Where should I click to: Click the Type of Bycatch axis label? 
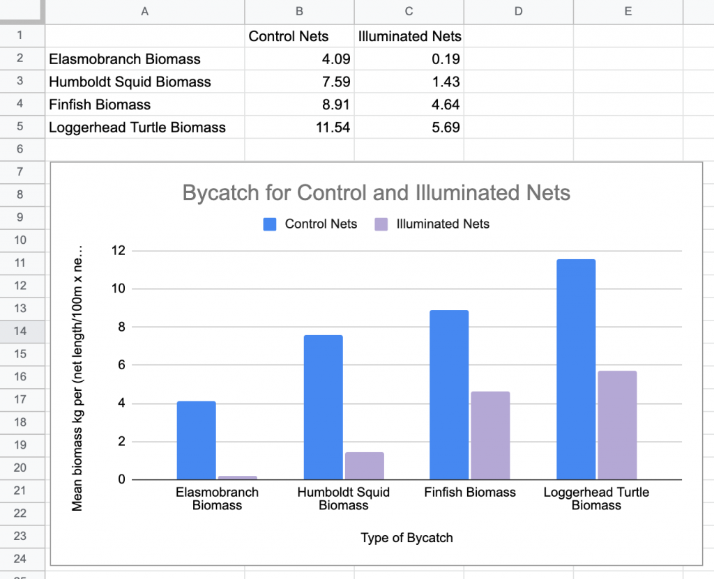pyautogui.click(x=407, y=538)
